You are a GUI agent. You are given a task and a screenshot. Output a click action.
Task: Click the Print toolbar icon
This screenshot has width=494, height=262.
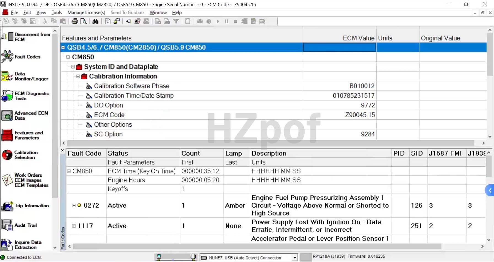tap(74, 21)
